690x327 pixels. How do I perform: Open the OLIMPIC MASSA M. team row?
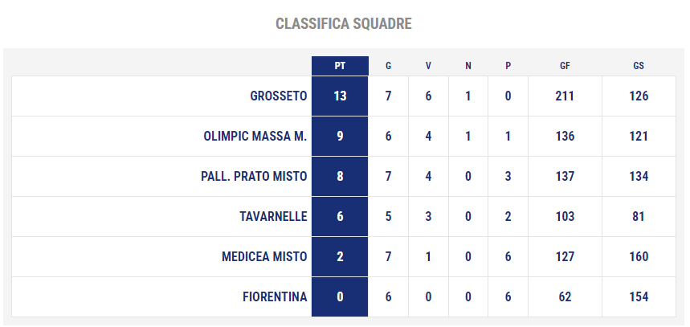coord(343,136)
